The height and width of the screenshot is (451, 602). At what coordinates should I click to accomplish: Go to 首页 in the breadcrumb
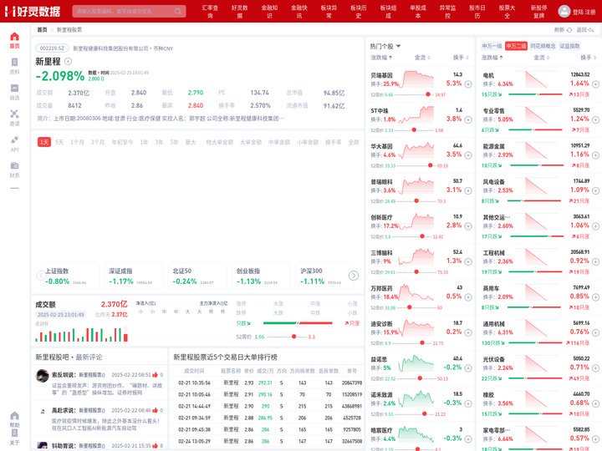coord(42,29)
